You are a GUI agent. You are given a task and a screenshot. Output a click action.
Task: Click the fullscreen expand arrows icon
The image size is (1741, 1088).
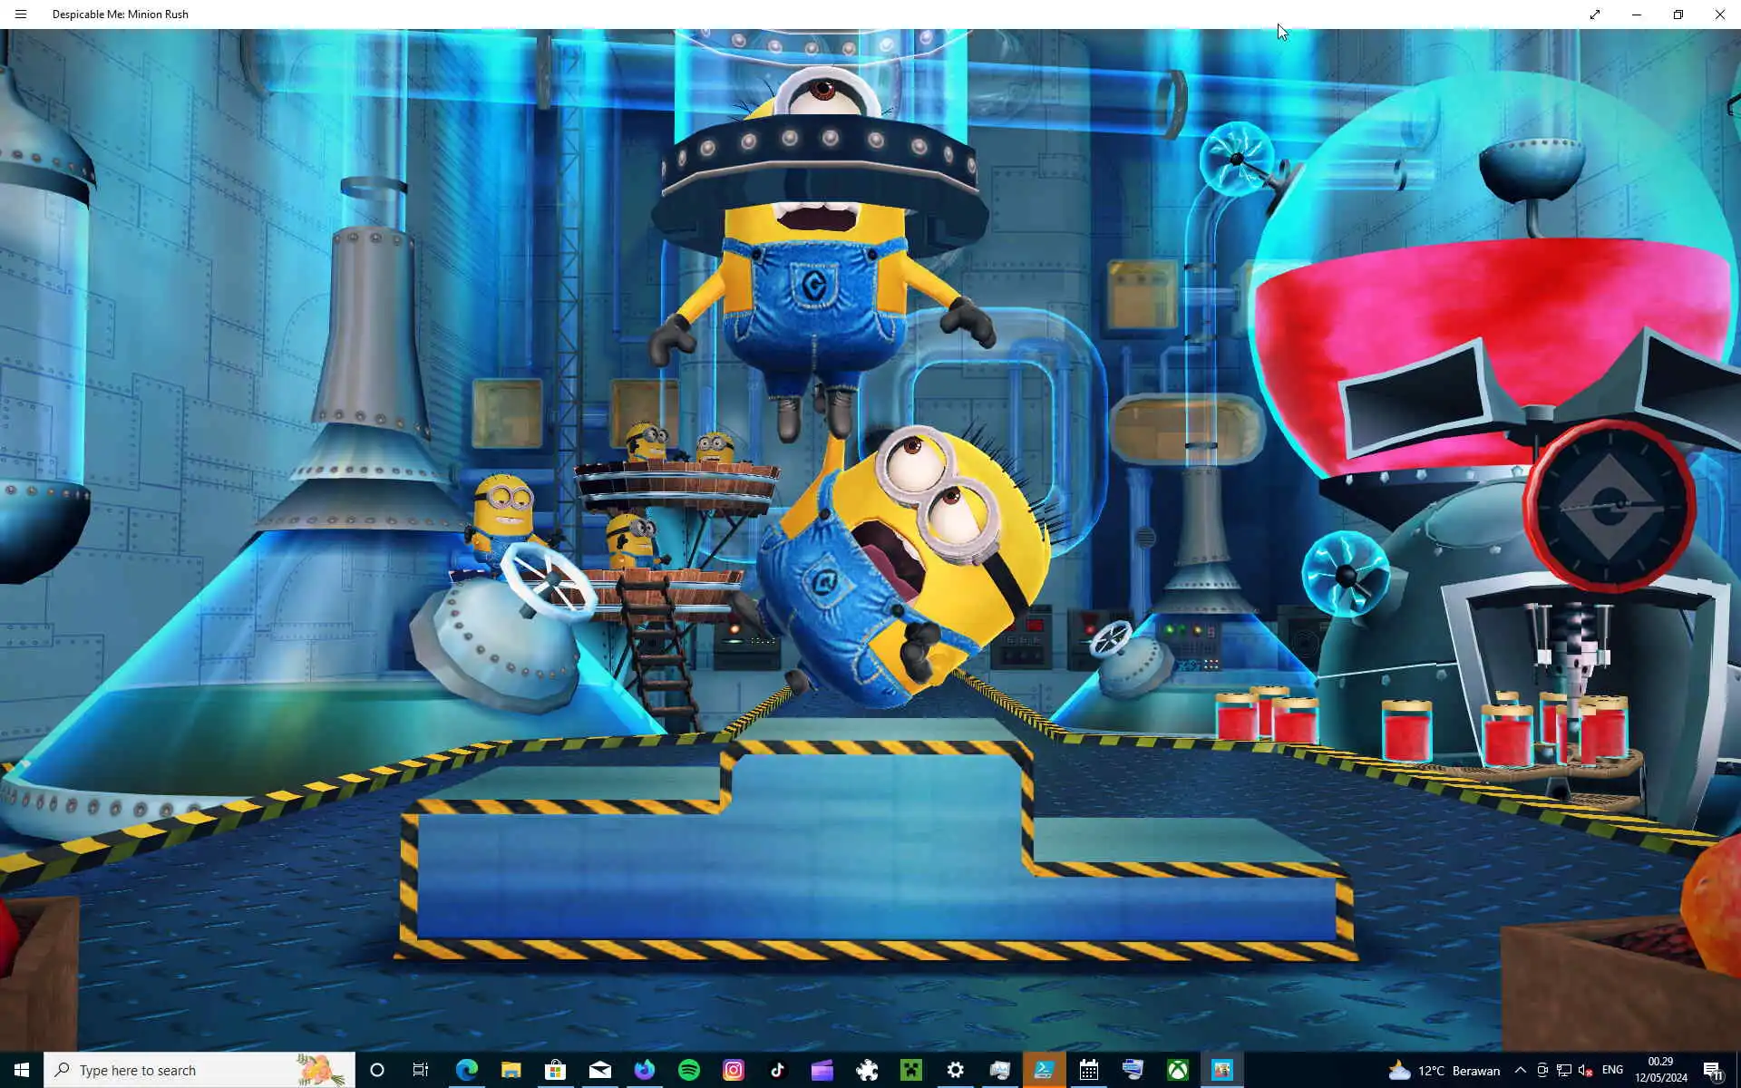point(1595,15)
